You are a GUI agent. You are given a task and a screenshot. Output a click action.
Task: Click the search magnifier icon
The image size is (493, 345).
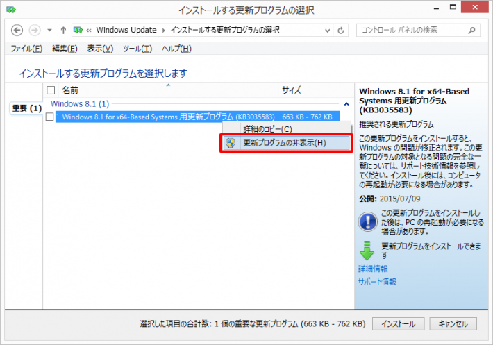point(471,31)
